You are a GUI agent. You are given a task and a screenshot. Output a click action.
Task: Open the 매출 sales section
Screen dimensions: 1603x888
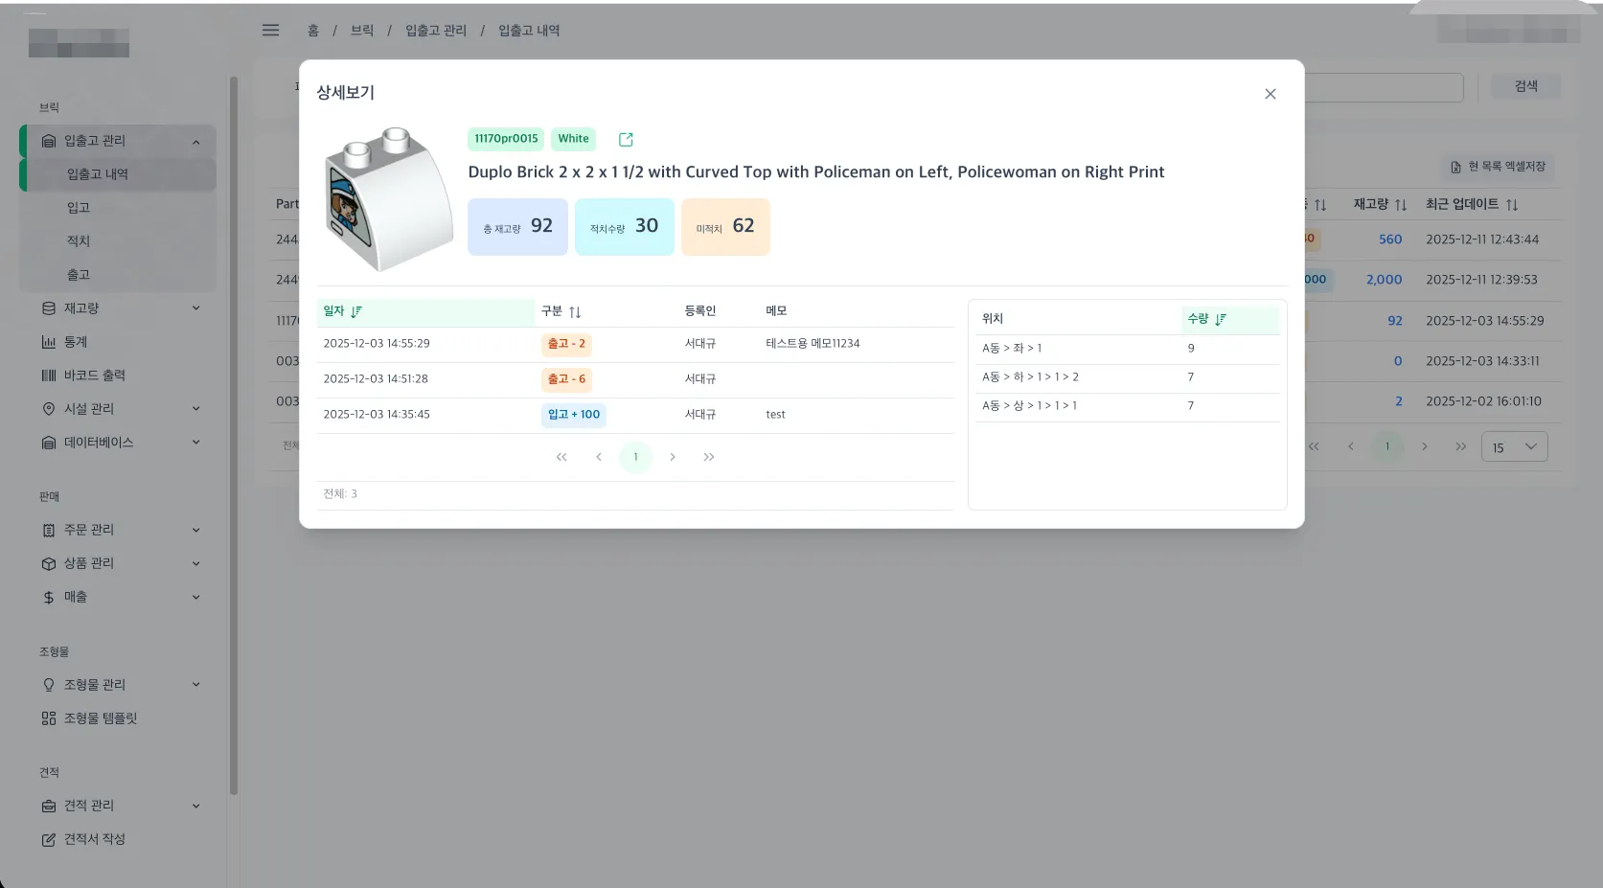click(x=75, y=596)
